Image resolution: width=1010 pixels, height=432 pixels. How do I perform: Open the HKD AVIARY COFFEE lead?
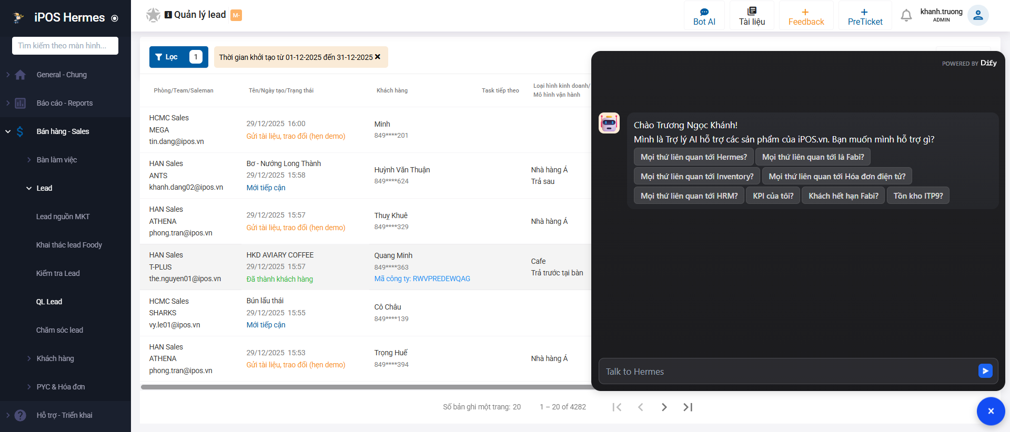[x=280, y=255]
